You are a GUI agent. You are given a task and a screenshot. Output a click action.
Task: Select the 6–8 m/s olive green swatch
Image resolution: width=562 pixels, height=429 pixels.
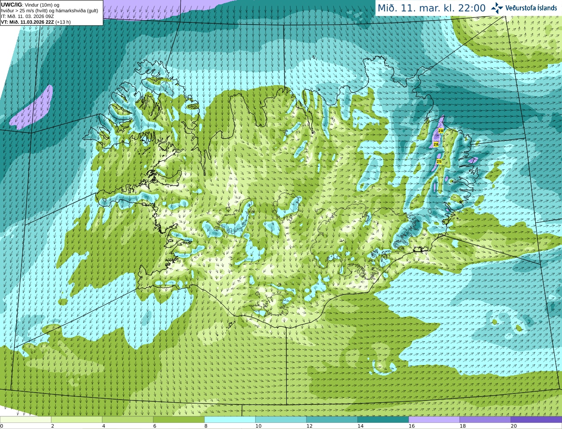click(179, 419)
